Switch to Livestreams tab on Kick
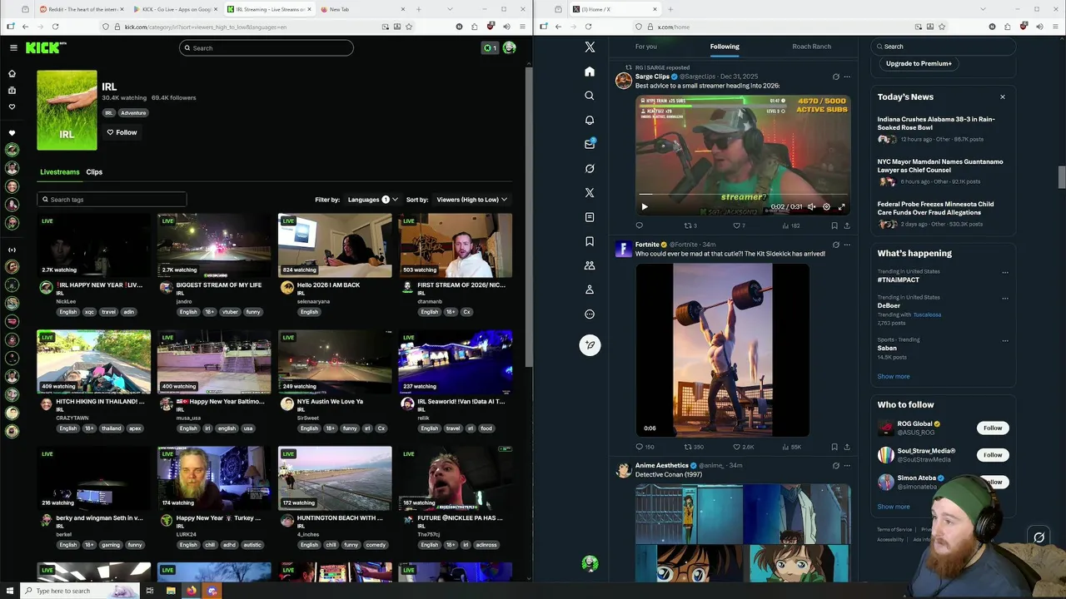This screenshot has height=599, width=1066. click(60, 172)
